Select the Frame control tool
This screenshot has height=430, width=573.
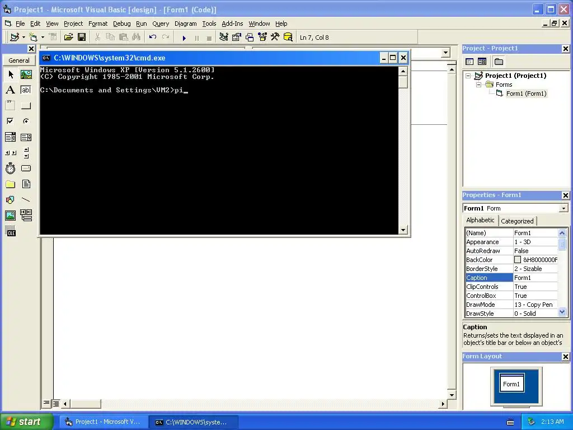pos(11,106)
